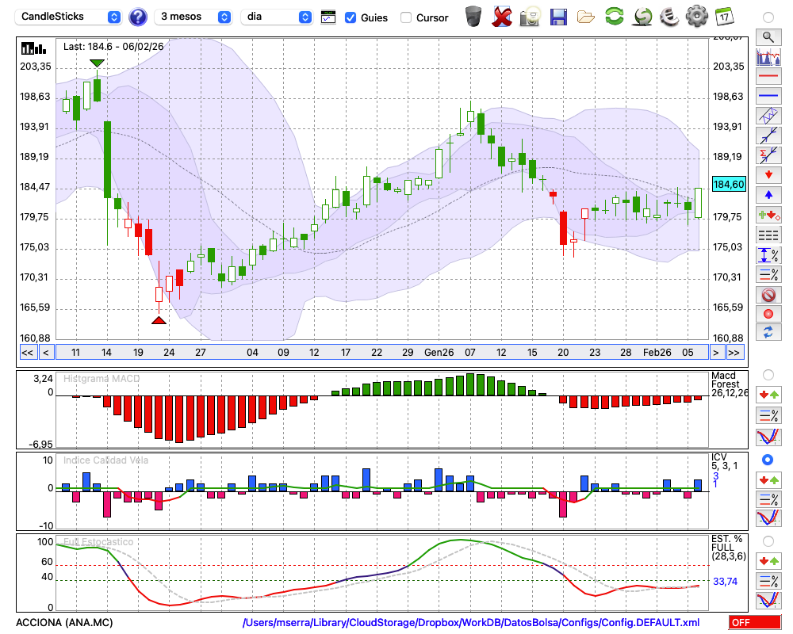Screen dimensions: 793x634
Task: Select the parallel channel drawing tool
Action: point(768,116)
